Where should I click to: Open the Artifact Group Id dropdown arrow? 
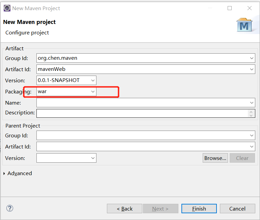(252, 58)
